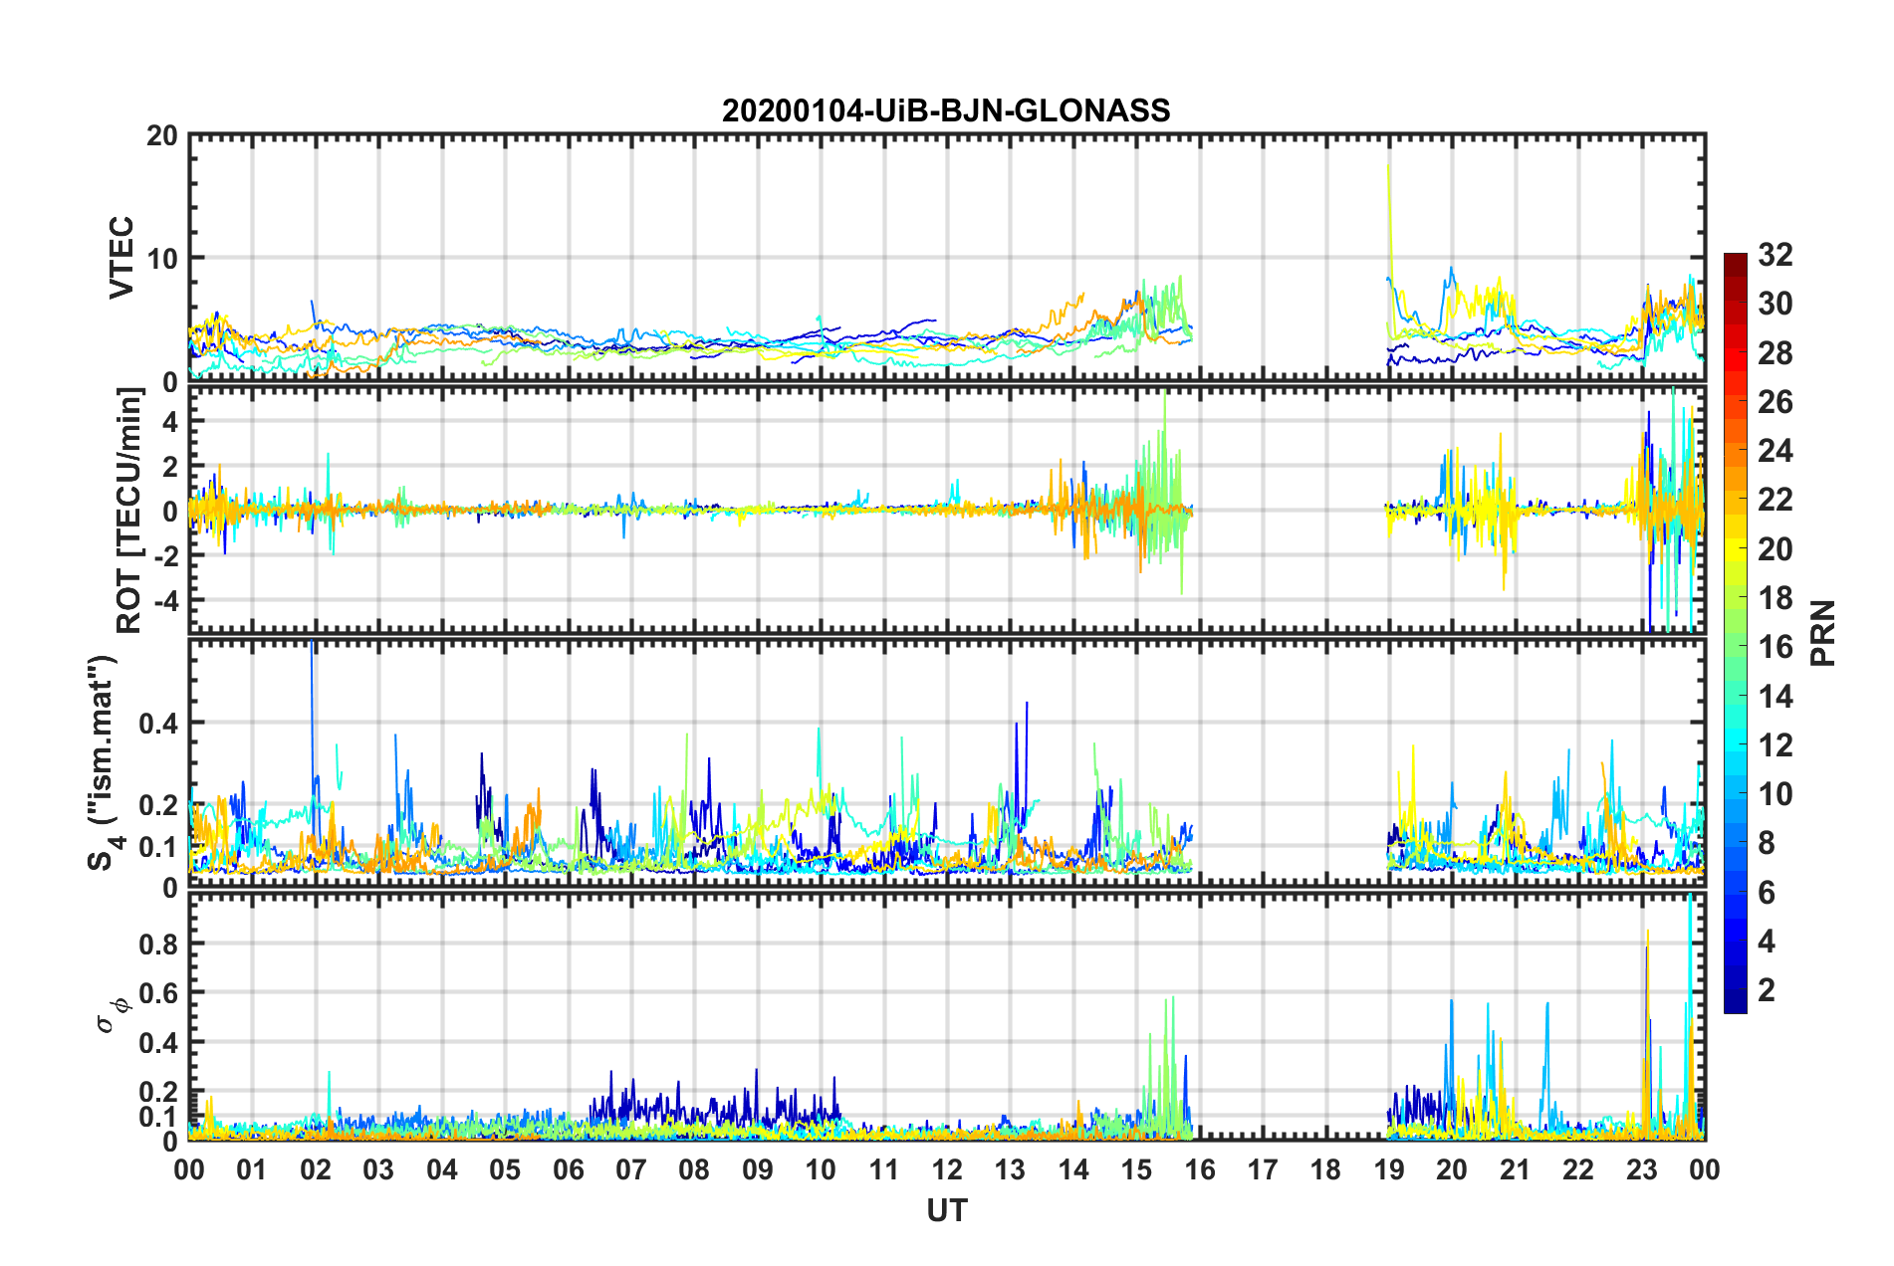1894x1266 pixels.
Task: Click the UT axis tick label 01
Action: tap(252, 1168)
